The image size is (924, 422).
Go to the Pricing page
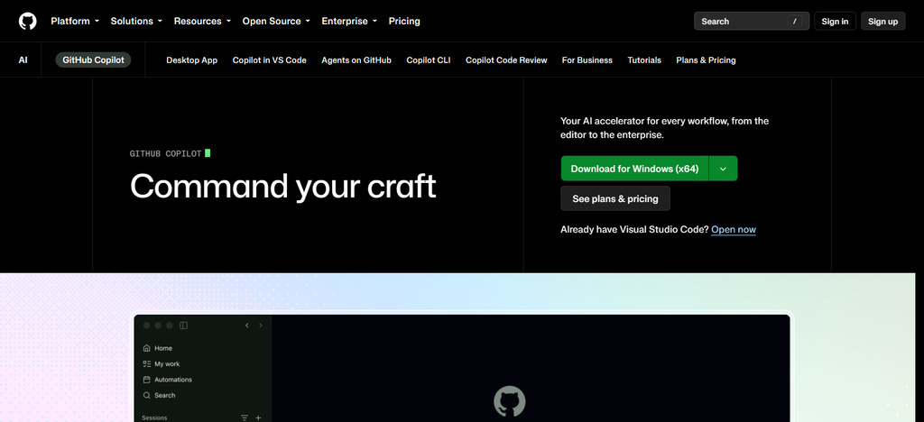point(404,21)
